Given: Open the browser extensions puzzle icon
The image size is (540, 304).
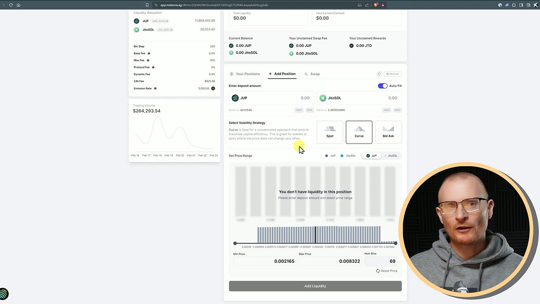Looking at the screenshot, I should [514, 5].
